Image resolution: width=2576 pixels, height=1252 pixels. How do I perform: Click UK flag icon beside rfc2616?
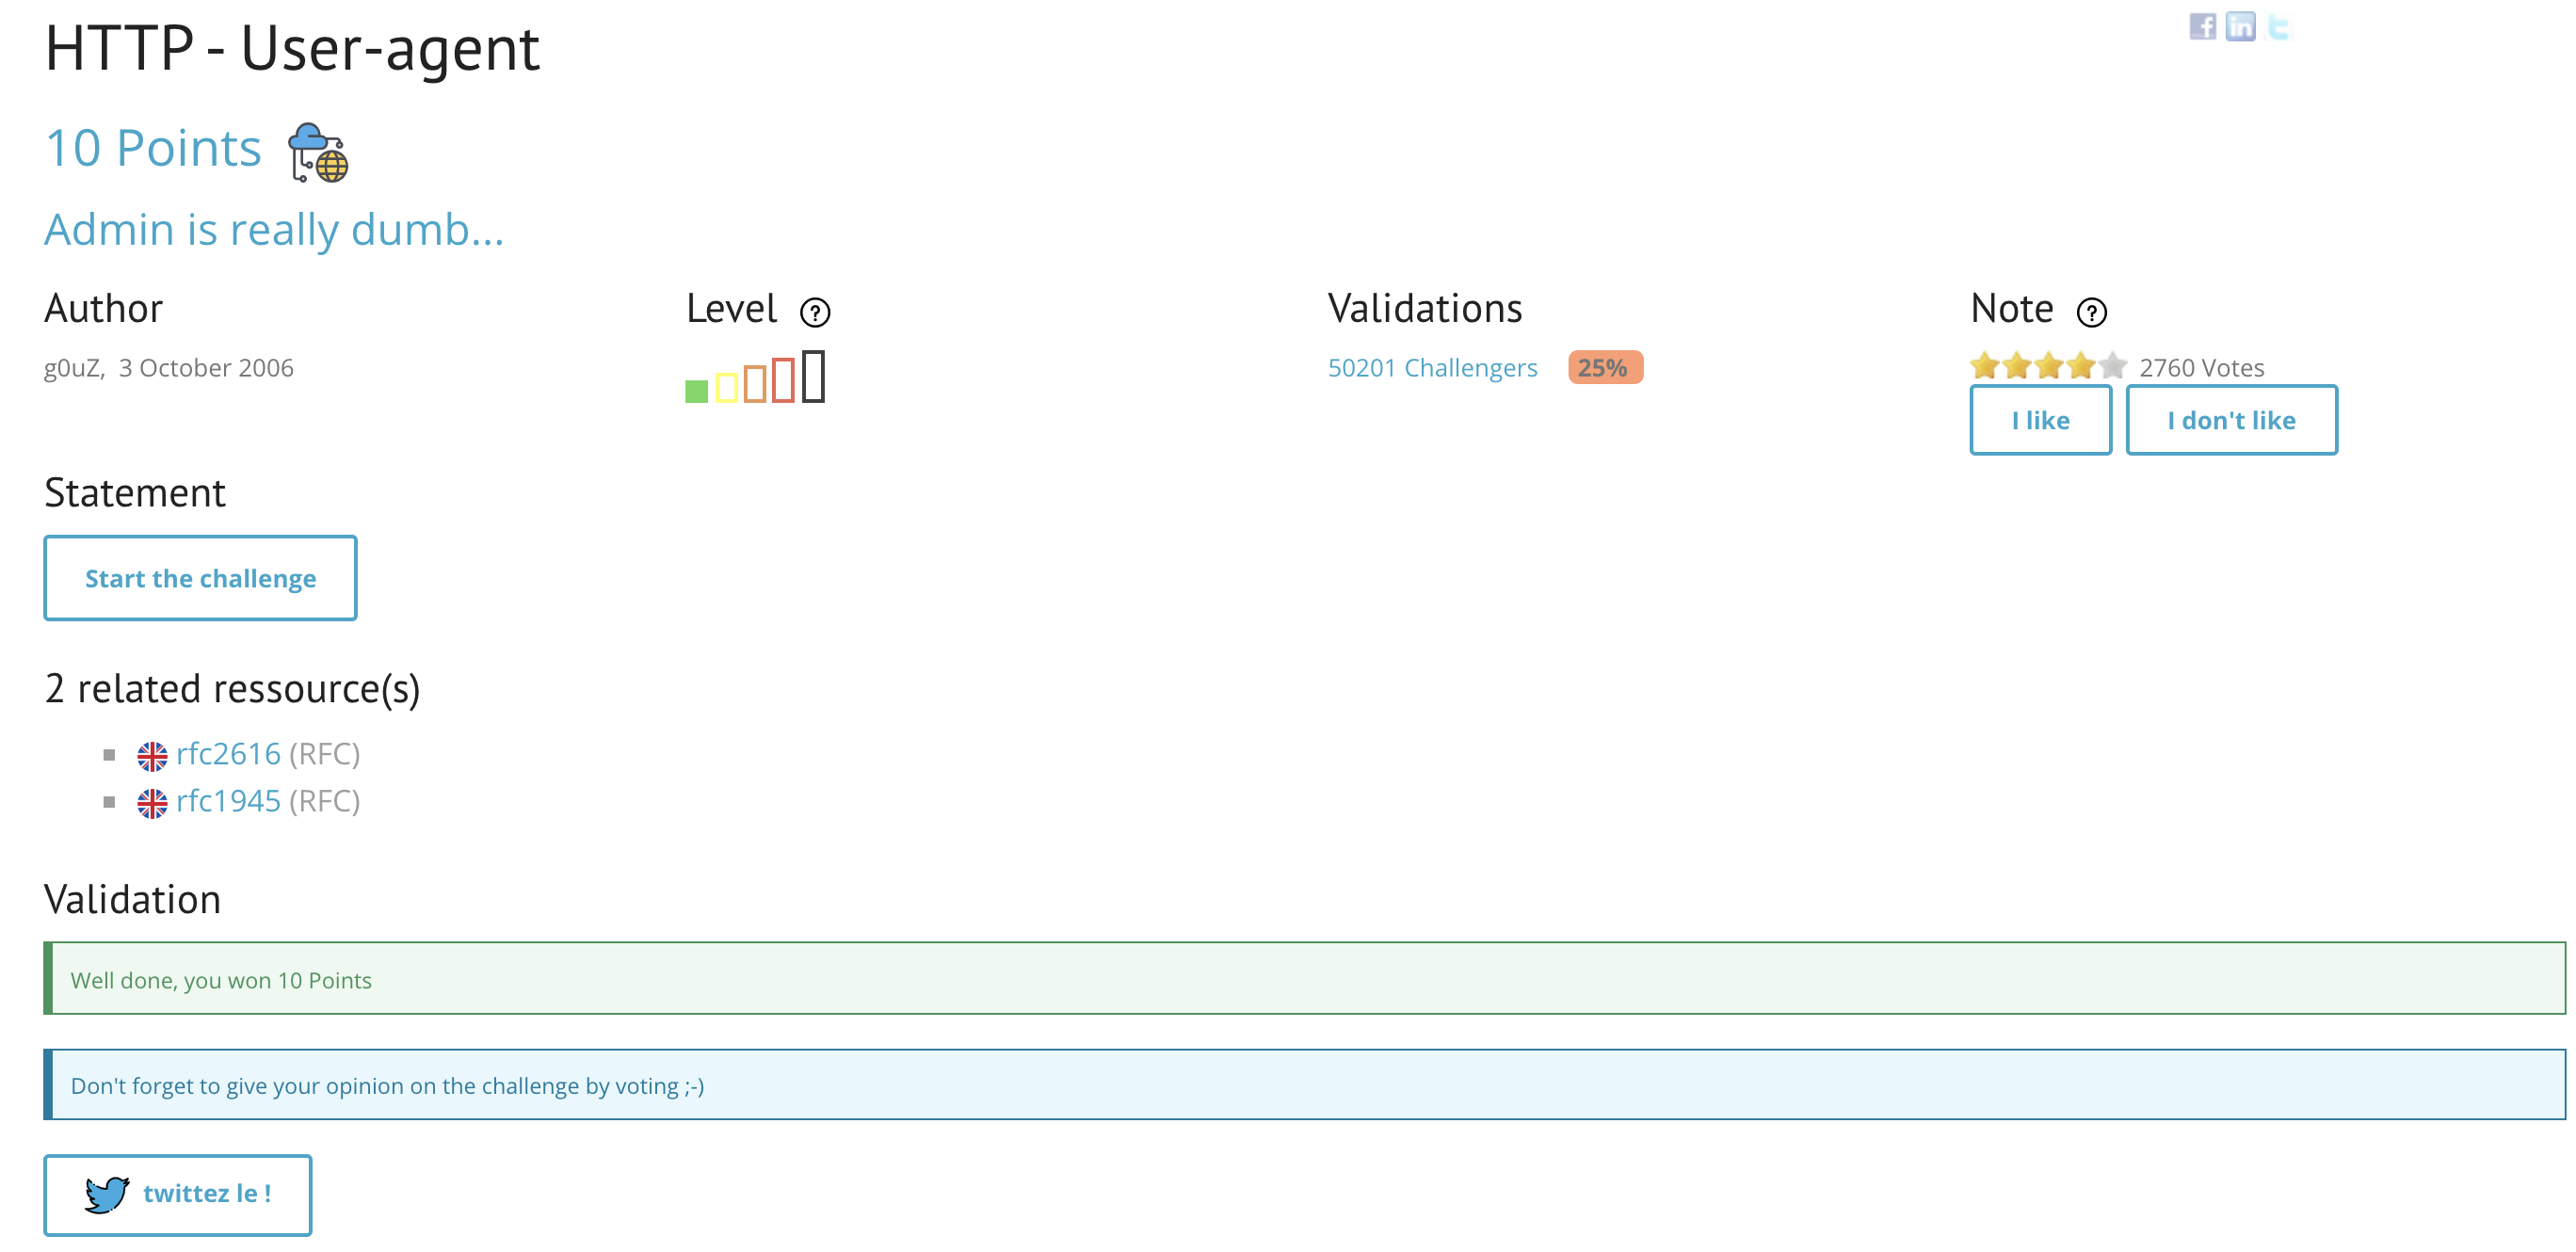click(x=152, y=756)
